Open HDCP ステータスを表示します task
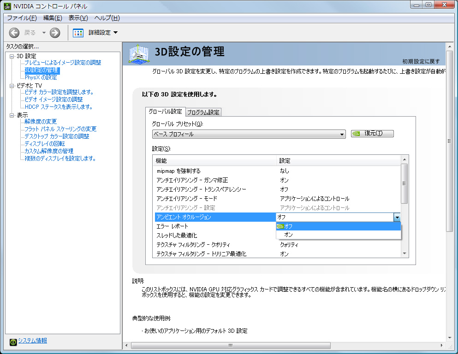The height and width of the screenshot is (354, 458). pyautogui.click(x=59, y=107)
